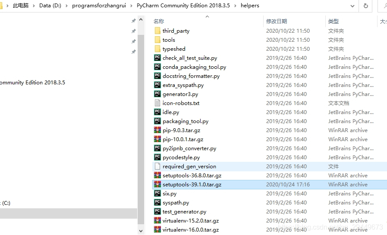387x235 pixels.
Task: Select the file name icon-robots.txt
Action: 181,103
